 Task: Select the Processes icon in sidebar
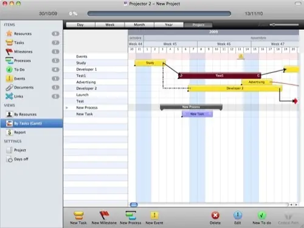pos(9,60)
